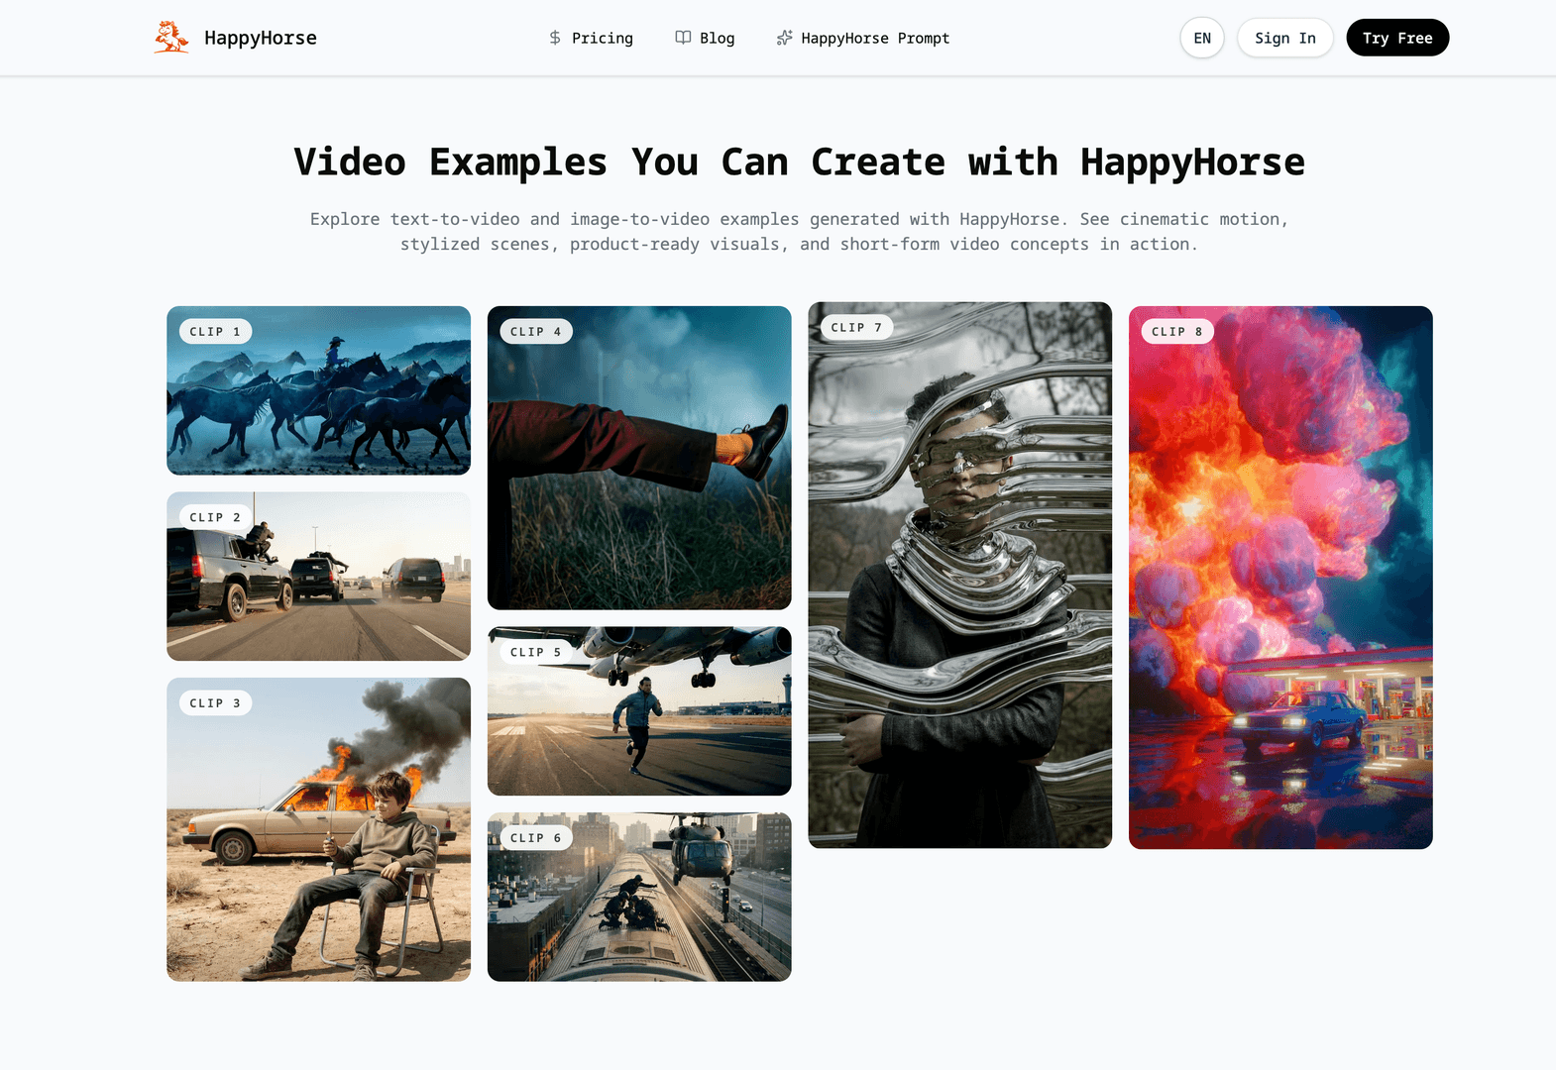Image resolution: width=1556 pixels, height=1070 pixels.
Task: Open the Clip 4 kicking leg thumbnail
Action: [x=639, y=458]
